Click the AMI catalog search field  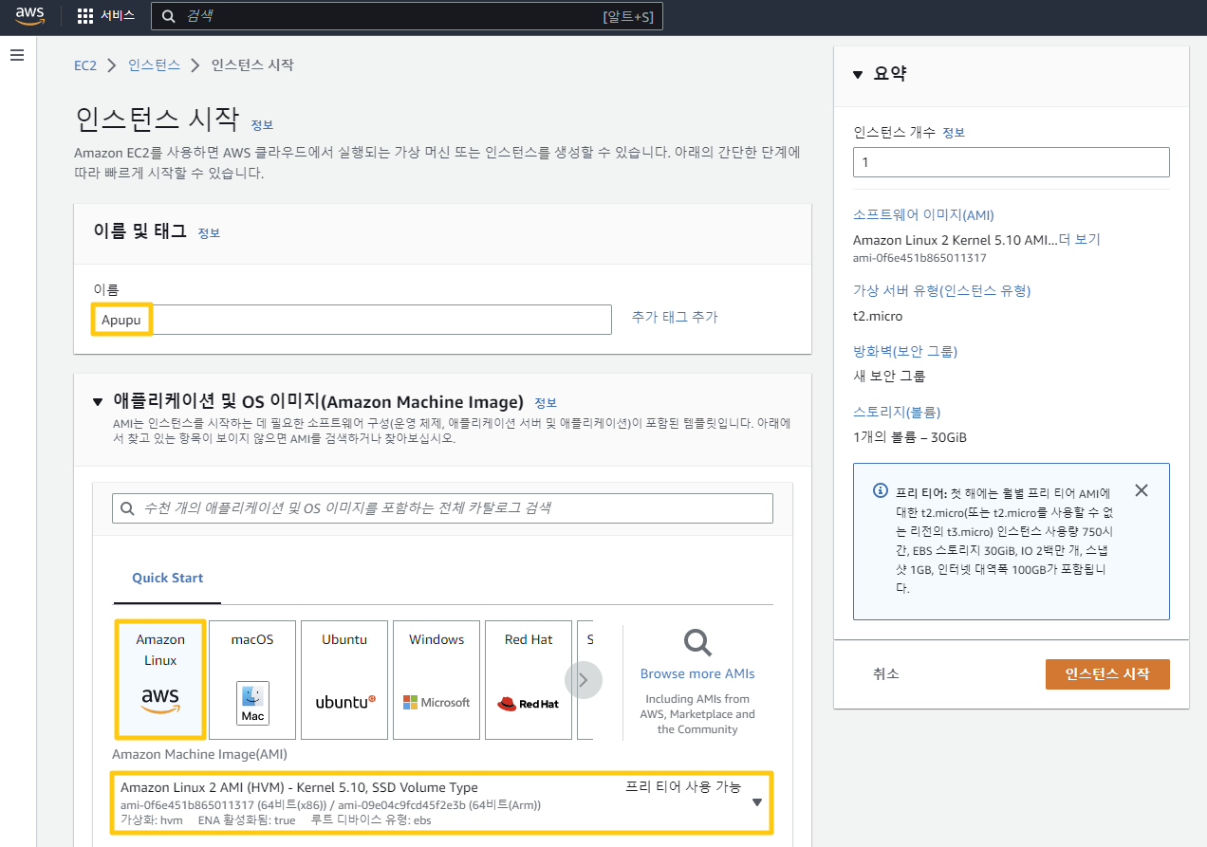[442, 508]
